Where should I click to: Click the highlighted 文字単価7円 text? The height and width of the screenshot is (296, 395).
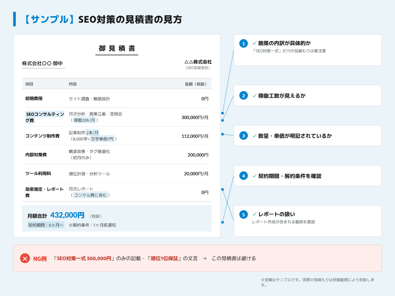tap(102, 139)
